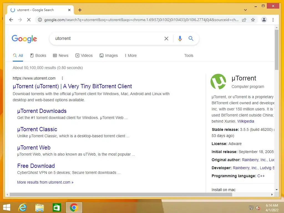Open the µTorrent Downloads sitelink
This screenshot has width=284, height=213.
pyautogui.click(x=42, y=111)
